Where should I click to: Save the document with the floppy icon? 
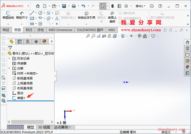pyautogui.click(x=64, y=6)
